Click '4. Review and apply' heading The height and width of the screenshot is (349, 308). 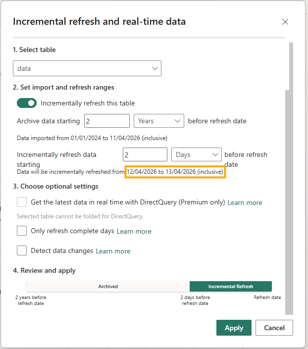(44, 270)
